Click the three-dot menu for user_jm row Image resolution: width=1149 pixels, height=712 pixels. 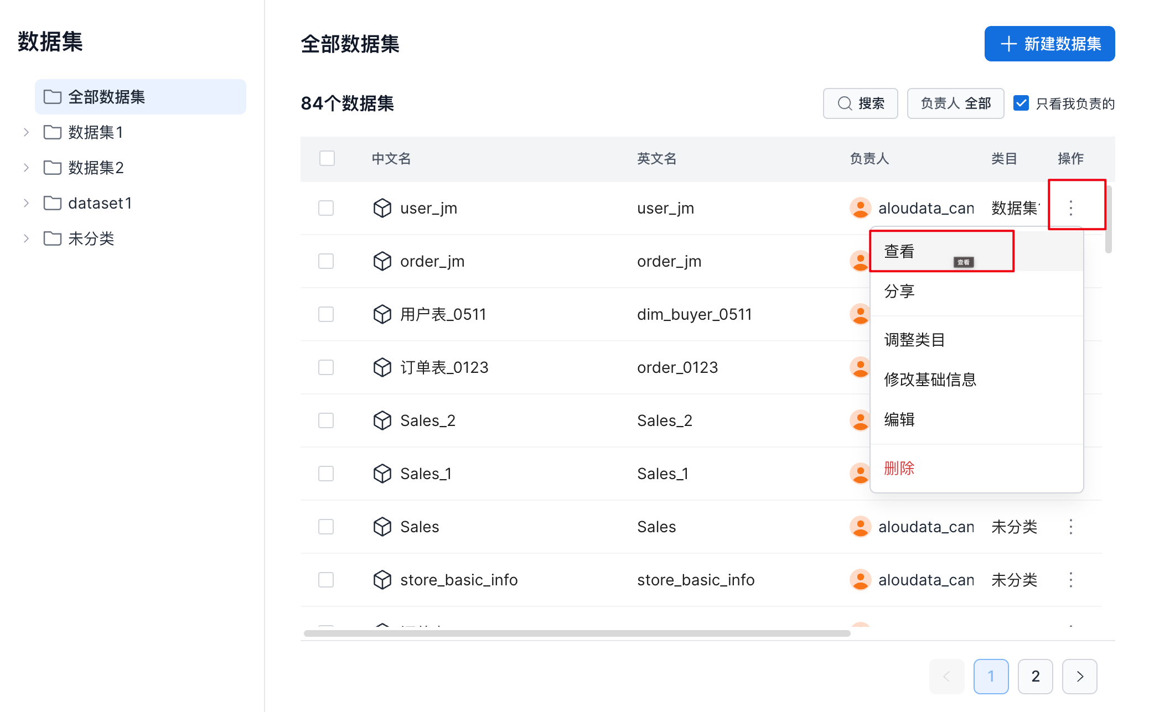(x=1070, y=208)
